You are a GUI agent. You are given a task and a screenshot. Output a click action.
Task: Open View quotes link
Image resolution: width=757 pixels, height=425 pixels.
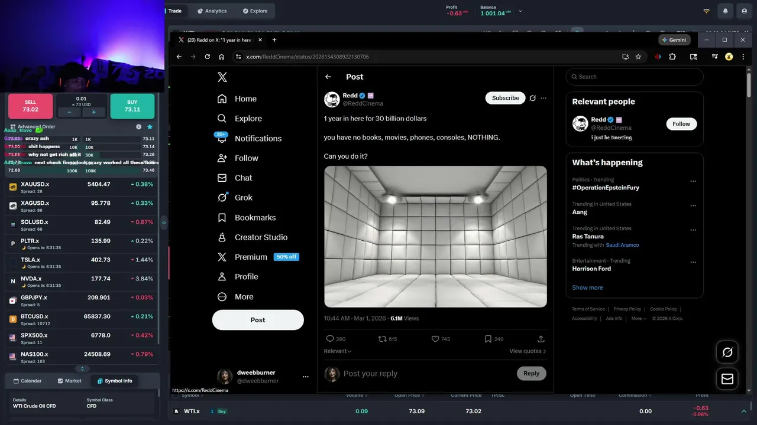[x=528, y=351]
